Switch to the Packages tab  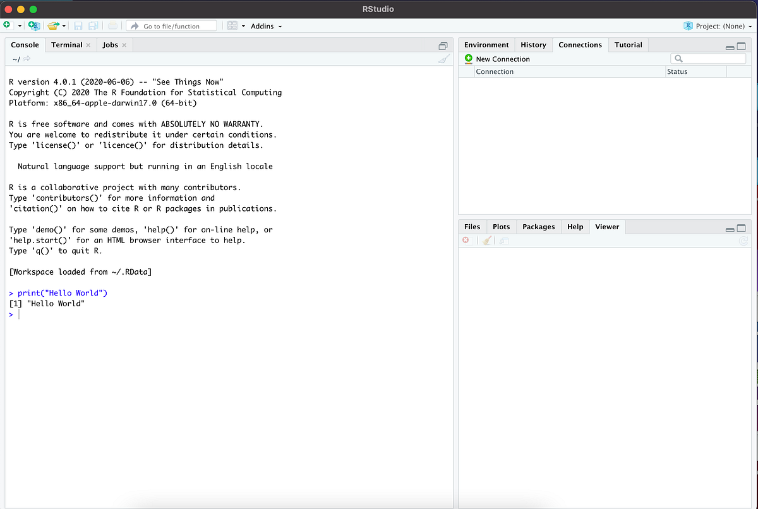(x=538, y=226)
